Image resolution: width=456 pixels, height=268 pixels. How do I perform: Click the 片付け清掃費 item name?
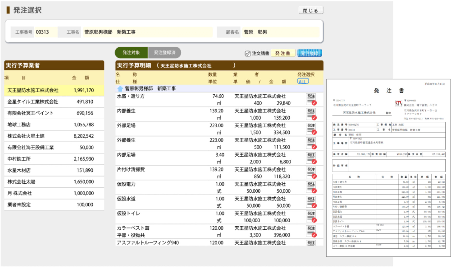[131, 169]
